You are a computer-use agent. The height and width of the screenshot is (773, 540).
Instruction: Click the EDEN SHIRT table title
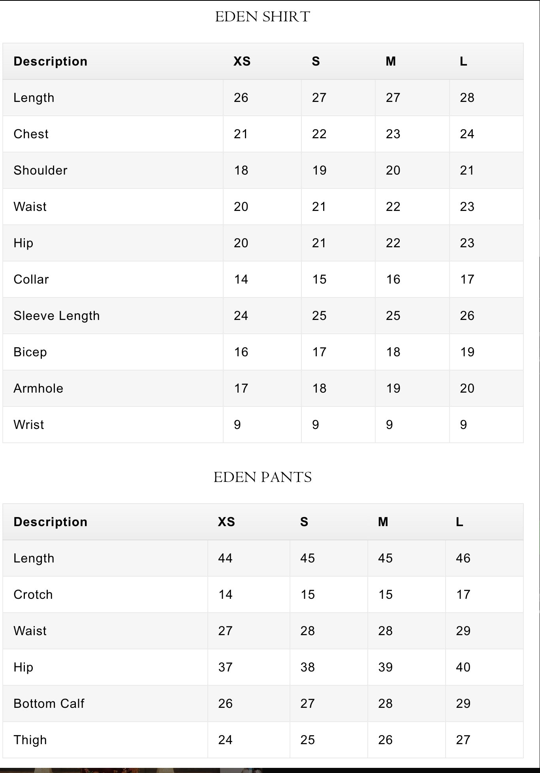pos(263,17)
